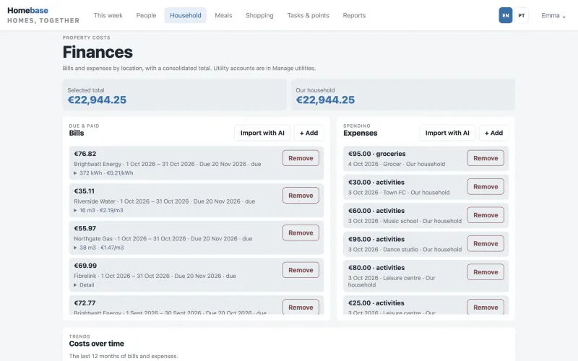This screenshot has width=578, height=361.
Task: Open the Meals tab
Action: [x=223, y=15]
